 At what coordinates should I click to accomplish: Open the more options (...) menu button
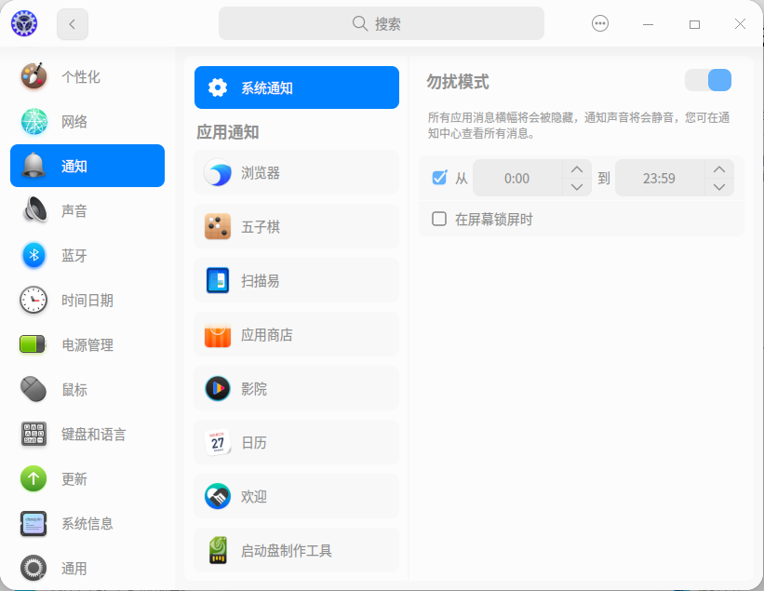point(600,23)
